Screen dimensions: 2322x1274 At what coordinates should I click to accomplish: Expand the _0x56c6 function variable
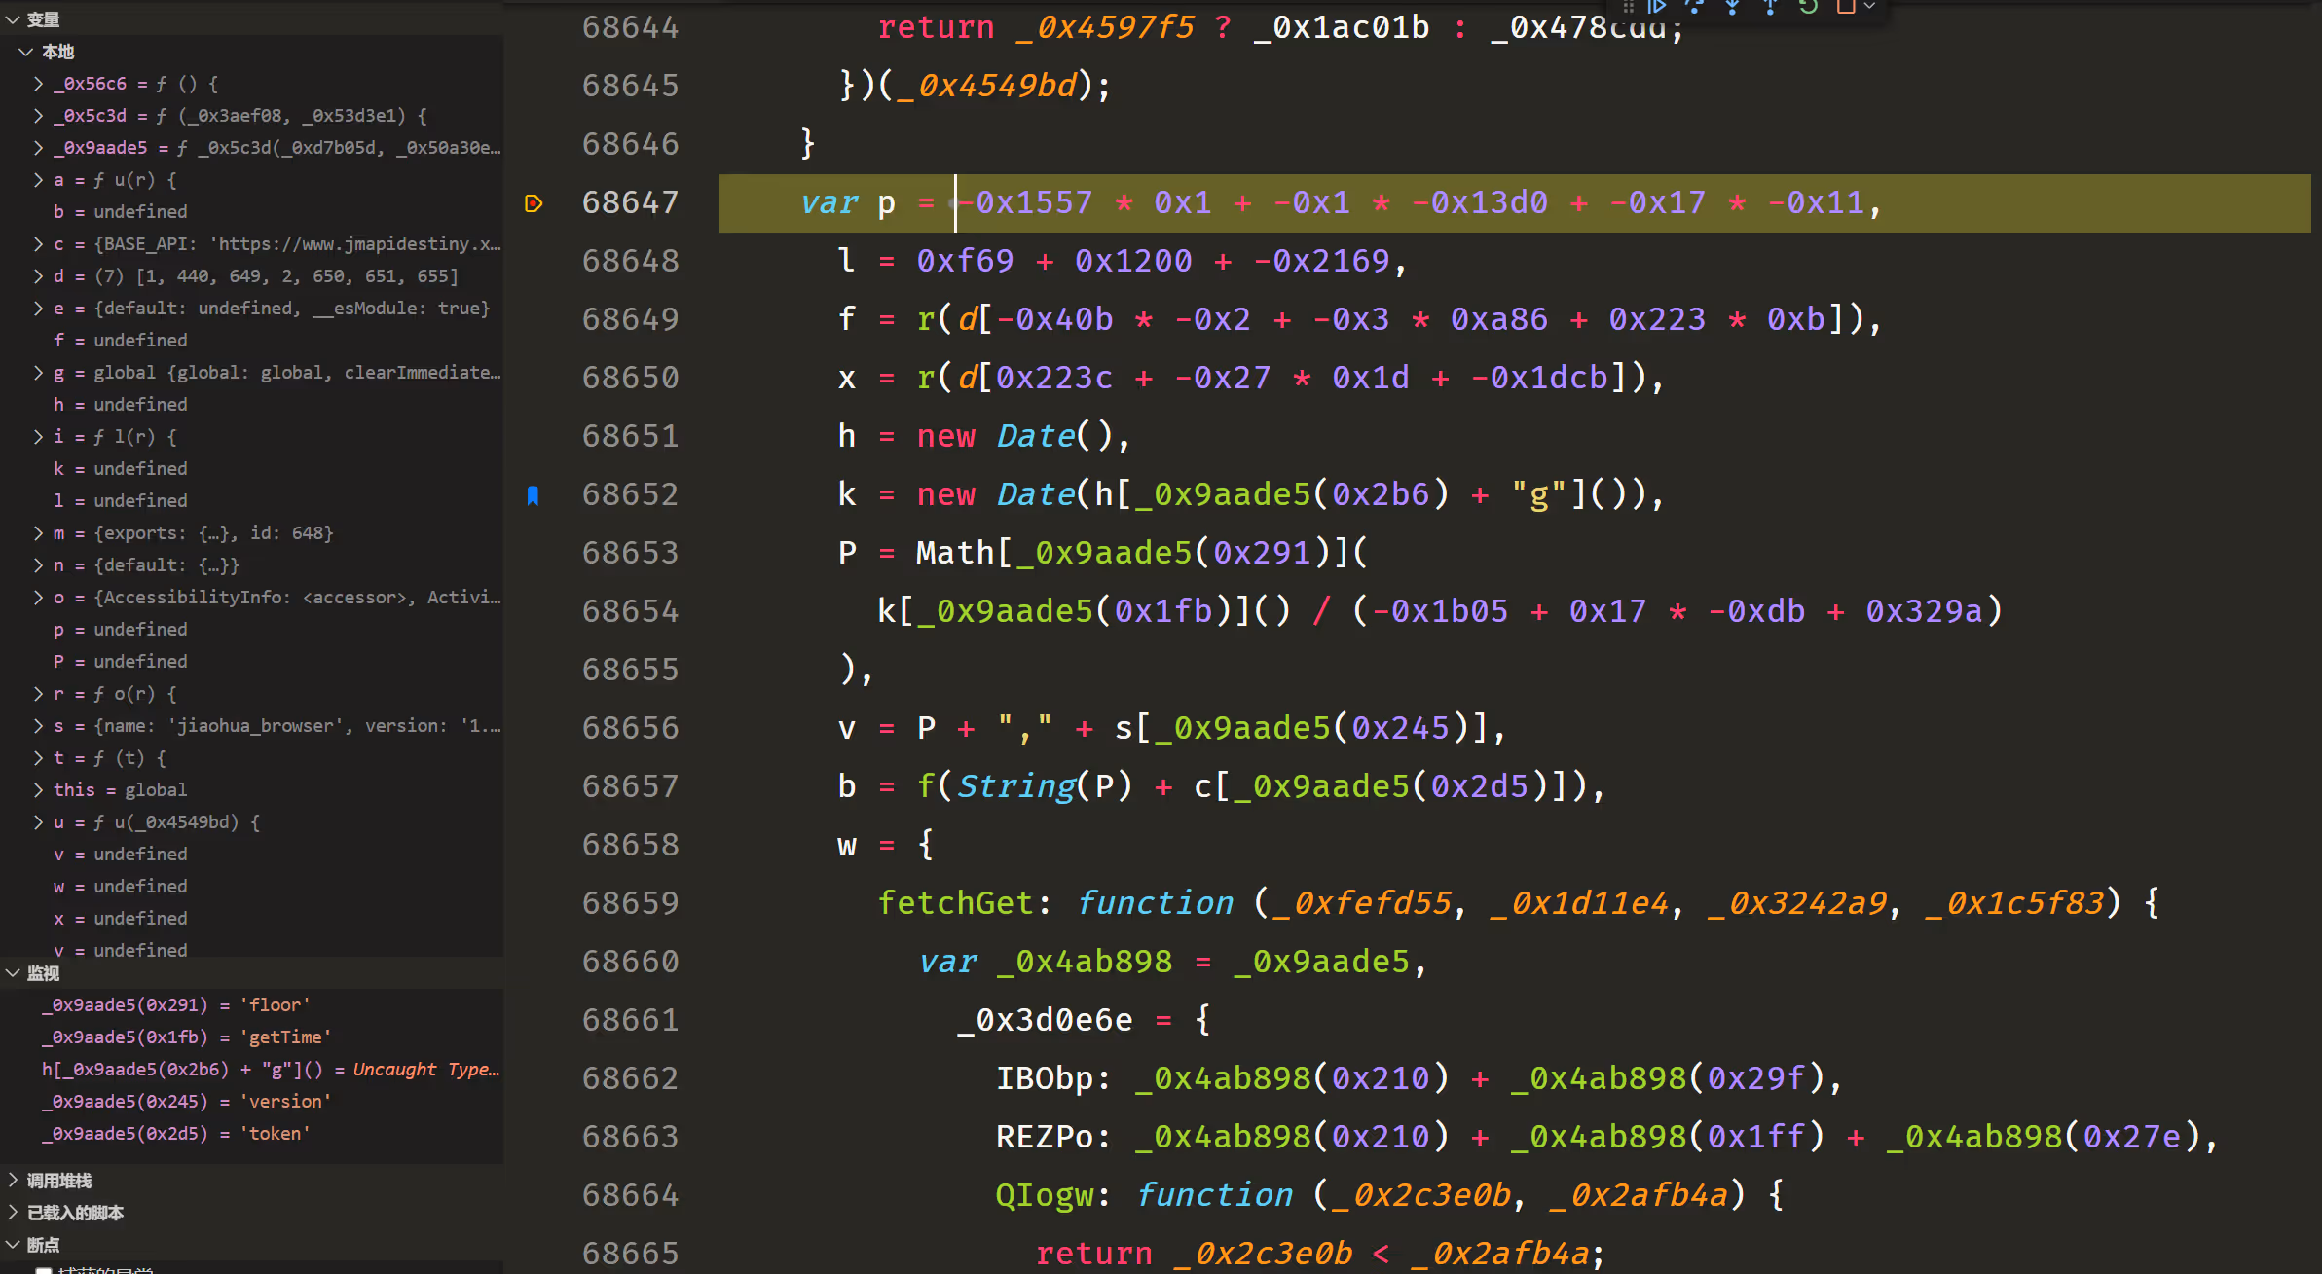[x=38, y=84]
